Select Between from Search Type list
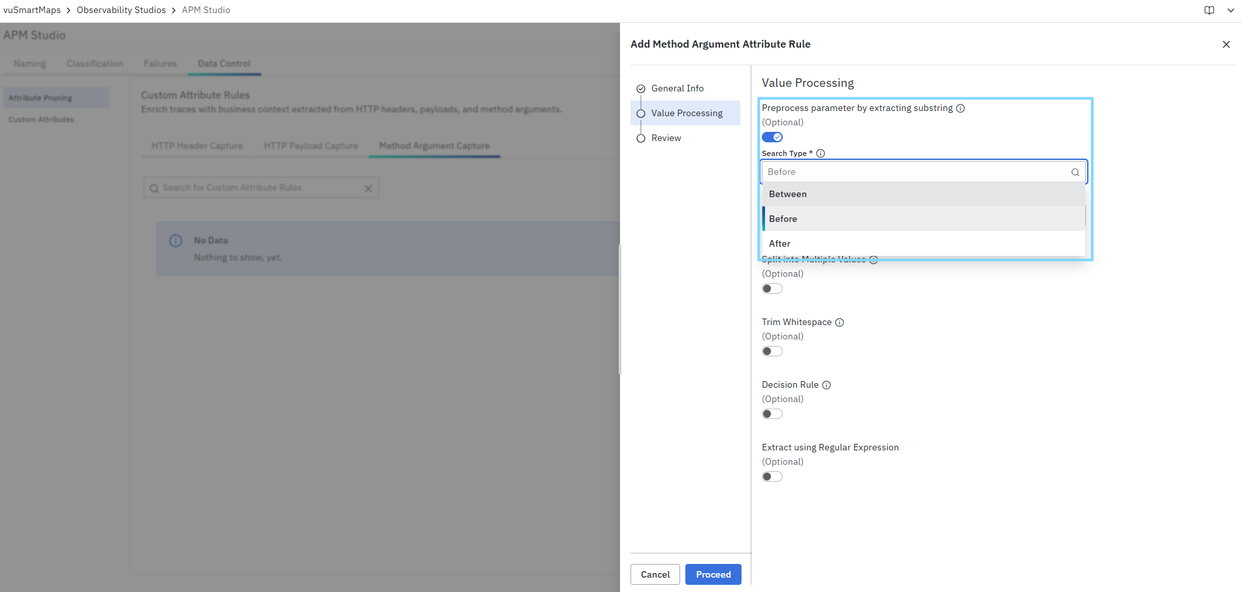1242x592 pixels. [924, 194]
